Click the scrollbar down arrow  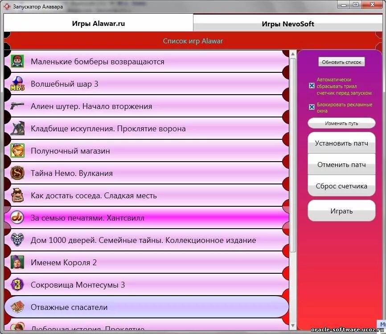(x=293, y=326)
